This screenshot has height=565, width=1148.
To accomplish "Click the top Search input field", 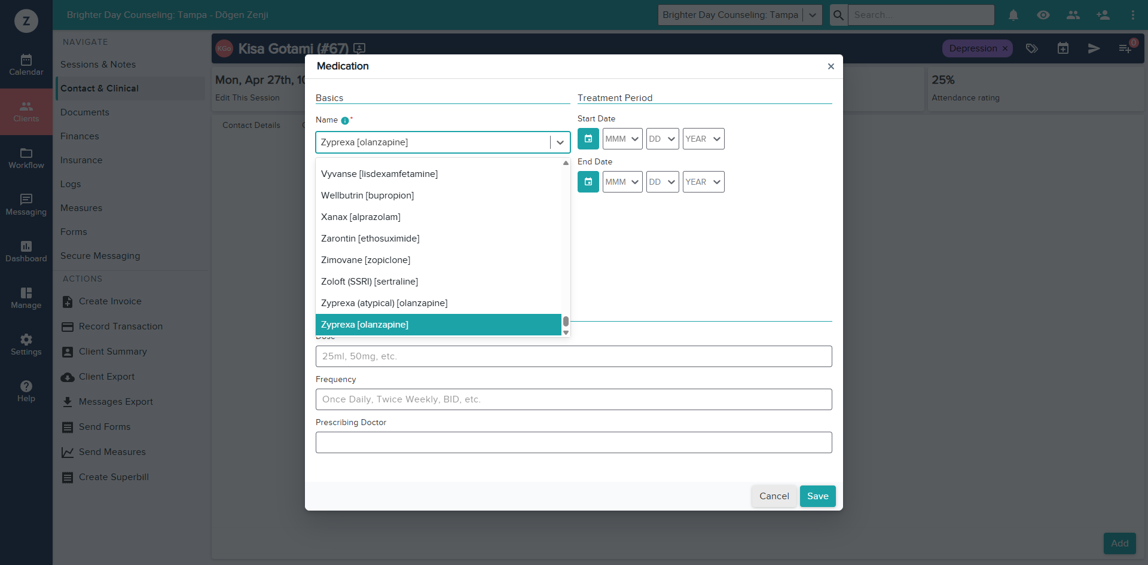I will tap(921, 15).
